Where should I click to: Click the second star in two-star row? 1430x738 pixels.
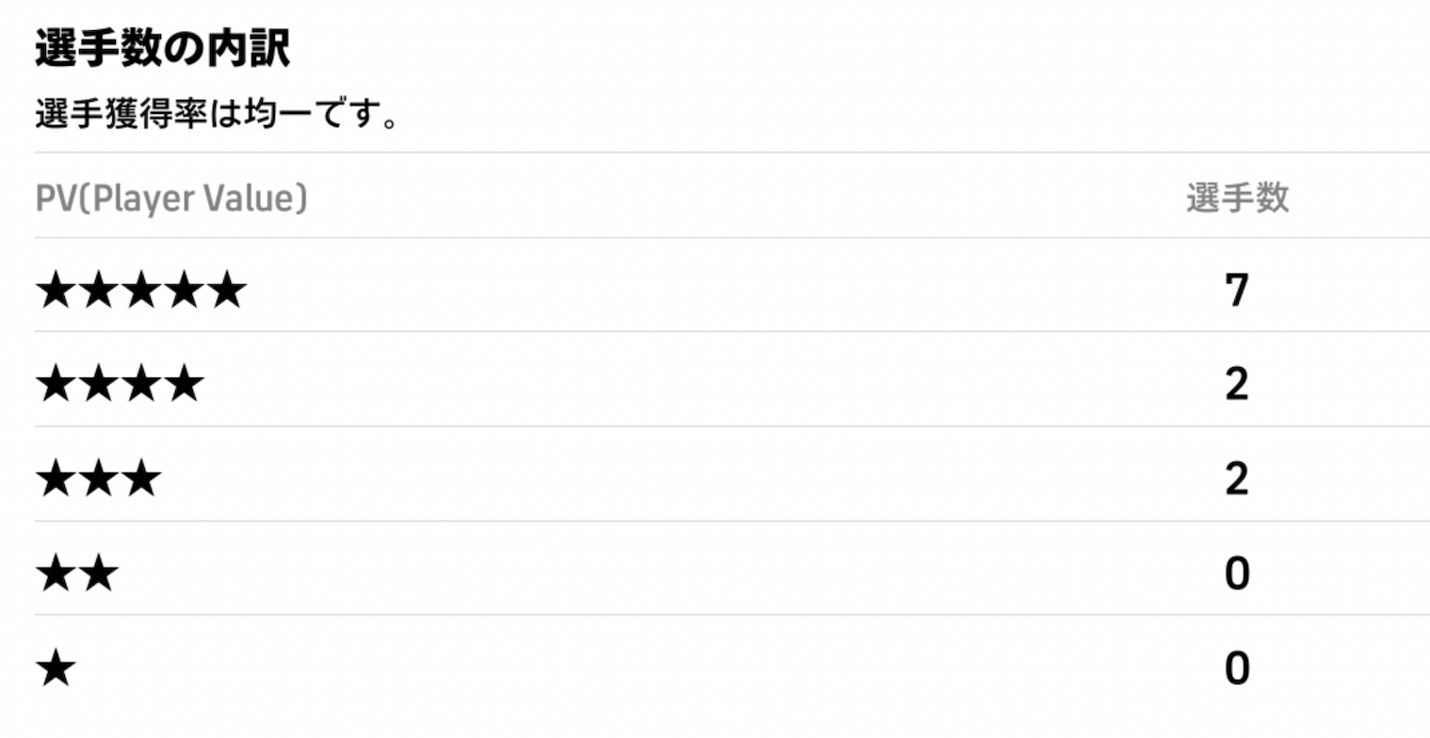click(x=98, y=573)
